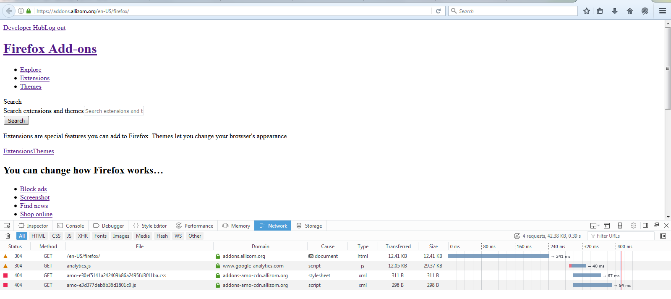This screenshot has width=671, height=299.
Task: Filter requests by Flash
Action: click(x=162, y=236)
